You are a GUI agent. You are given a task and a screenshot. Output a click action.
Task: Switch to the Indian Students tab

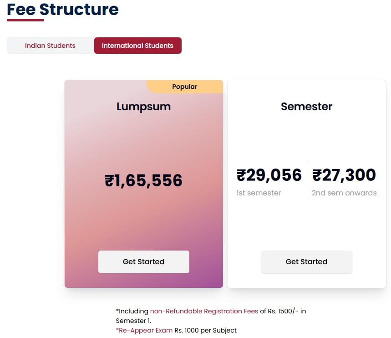point(50,46)
